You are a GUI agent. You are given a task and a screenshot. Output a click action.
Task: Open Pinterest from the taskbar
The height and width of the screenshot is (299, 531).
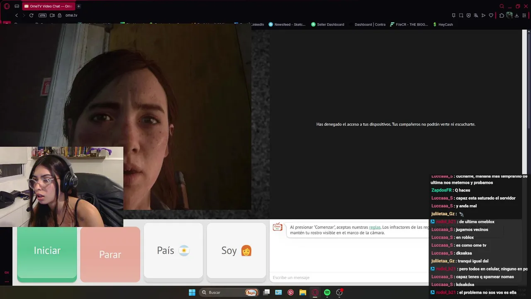pos(290,292)
